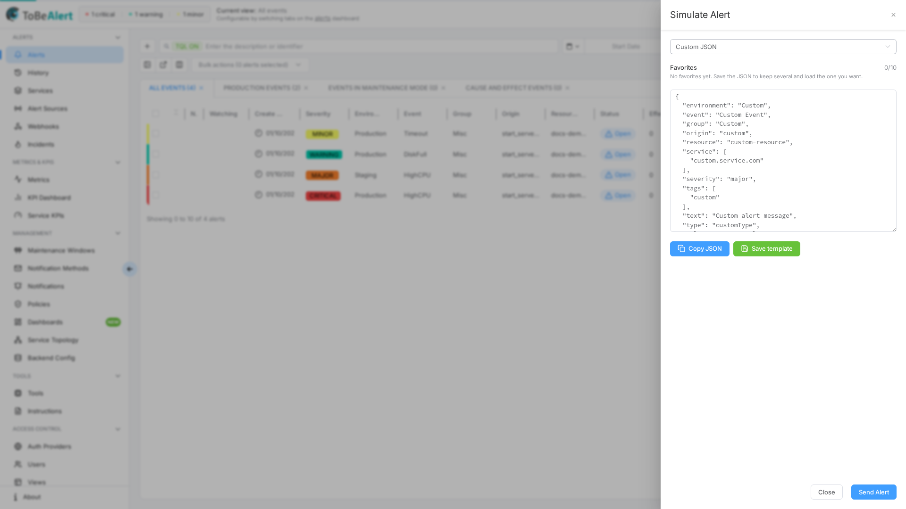The image size is (906, 509).
Task: Collapse the TOOLS sidebar section
Action: [118, 376]
